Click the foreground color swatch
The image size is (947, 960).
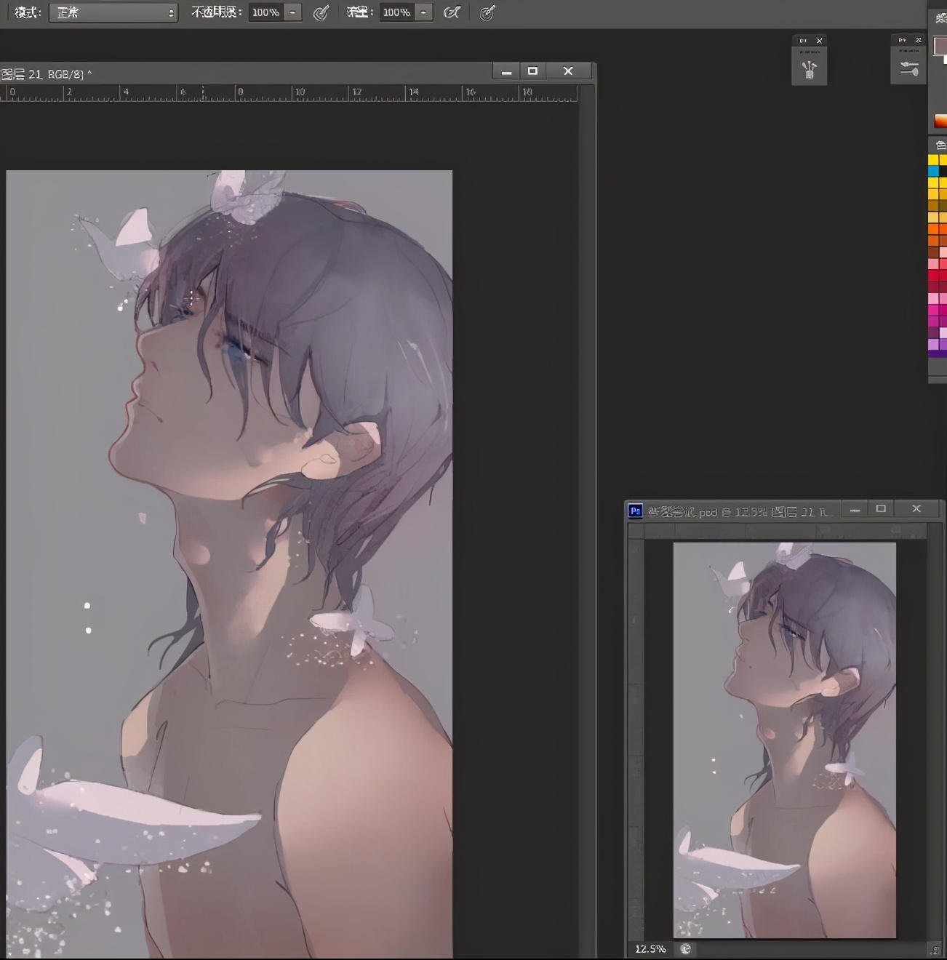[x=940, y=46]
